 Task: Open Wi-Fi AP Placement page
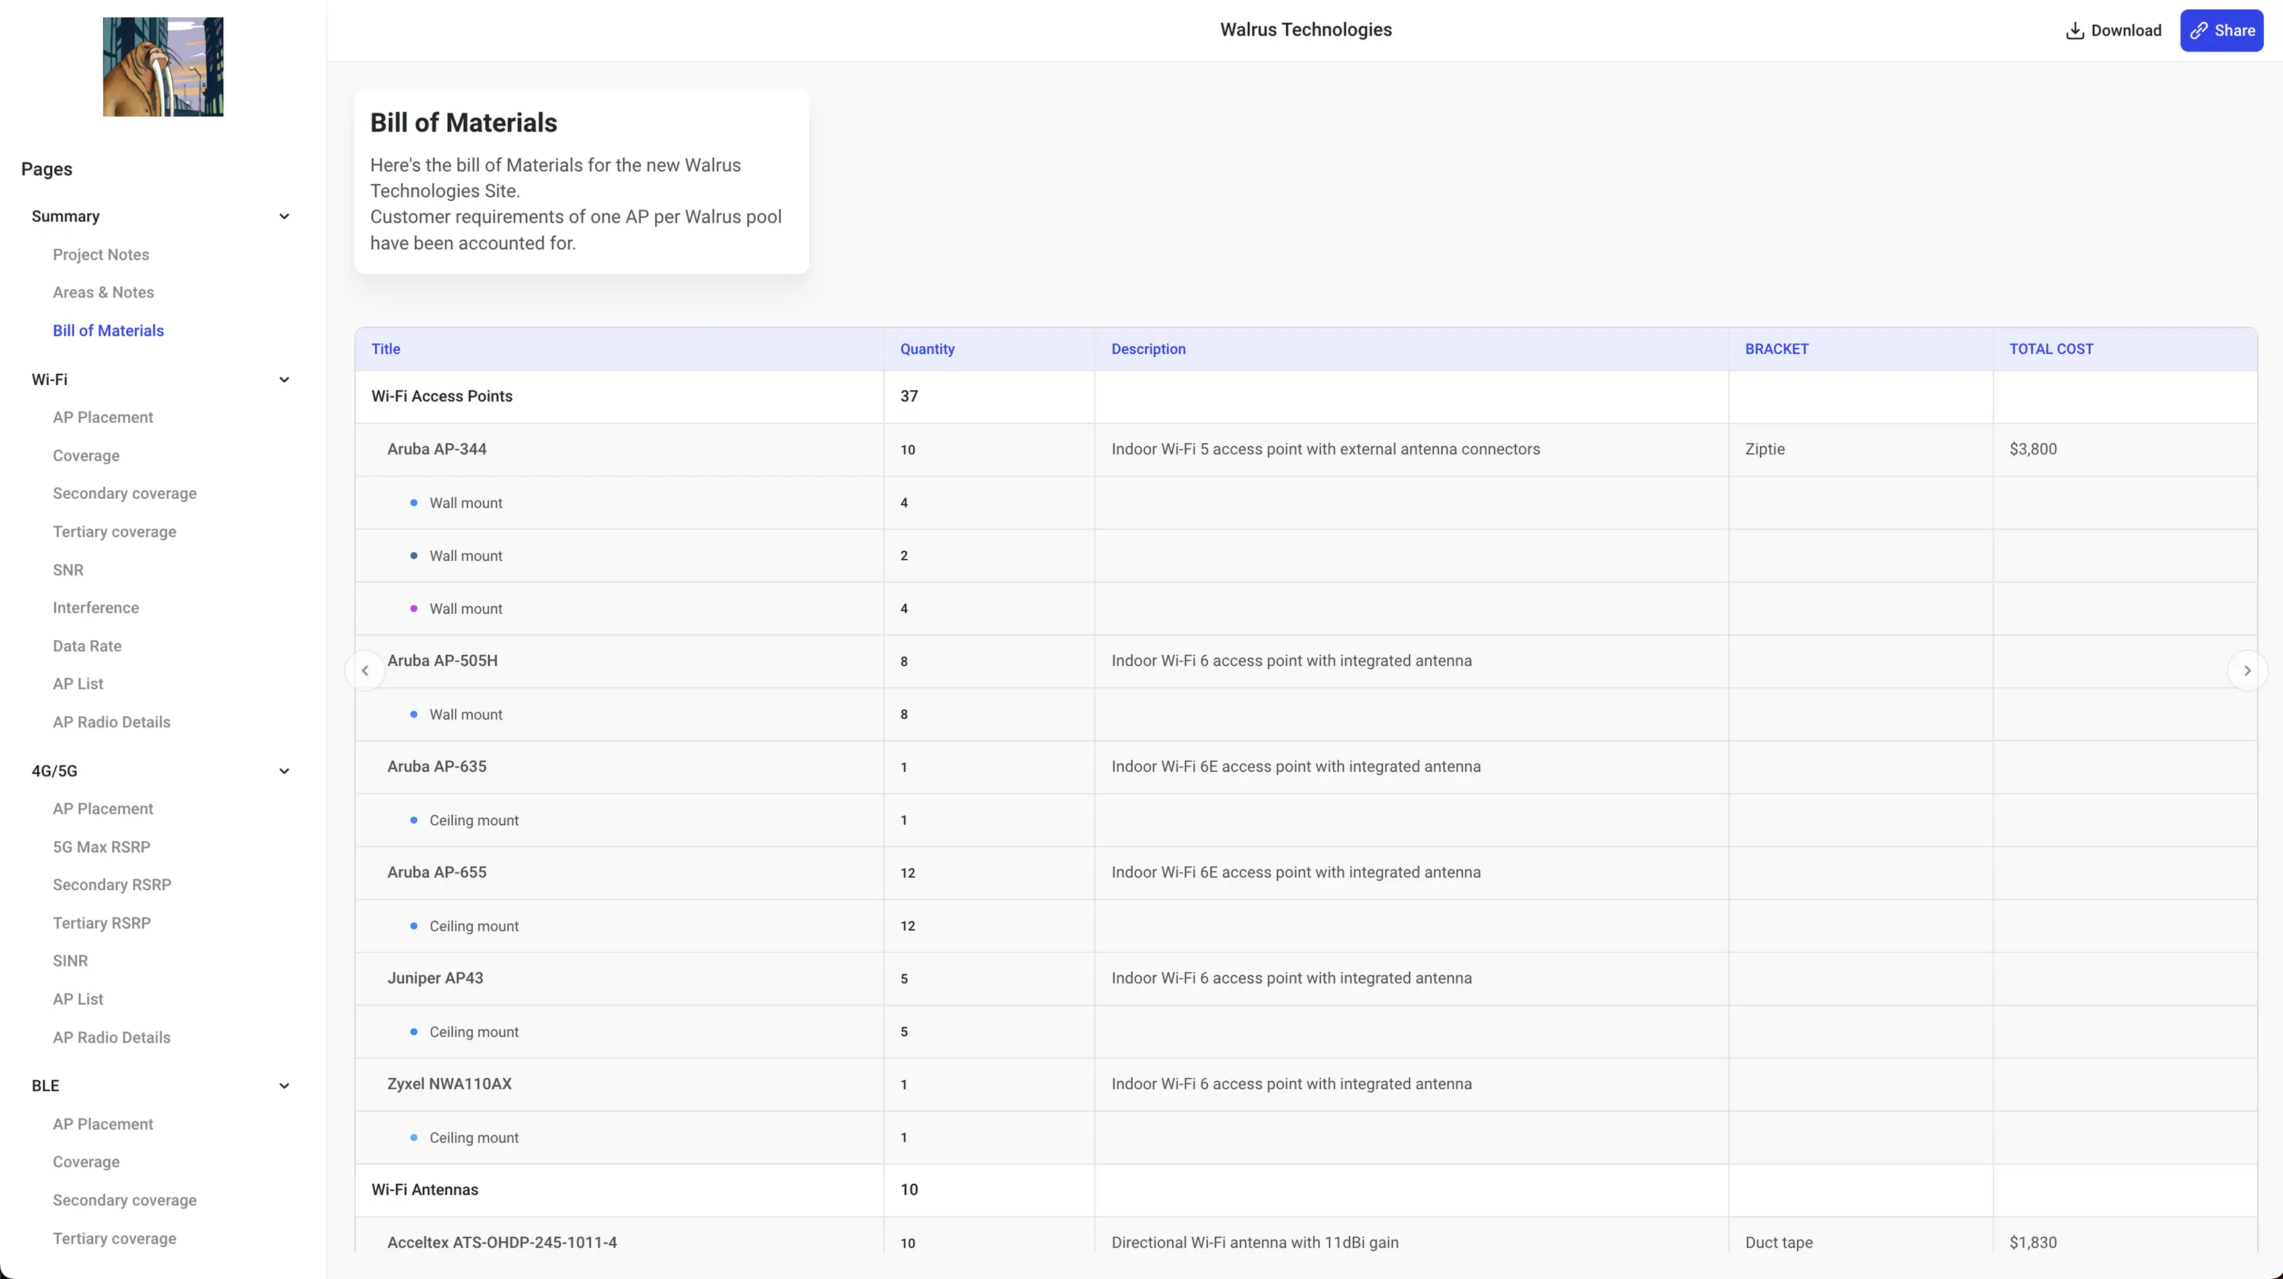(x=103, y=418)
